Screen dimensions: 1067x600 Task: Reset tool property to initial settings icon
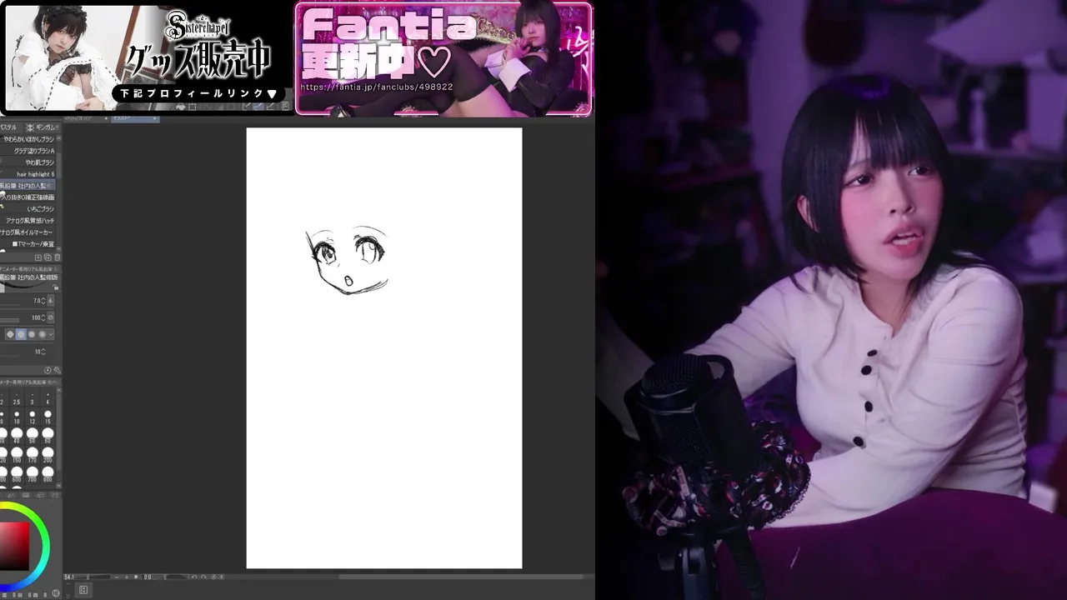point(48,370)
